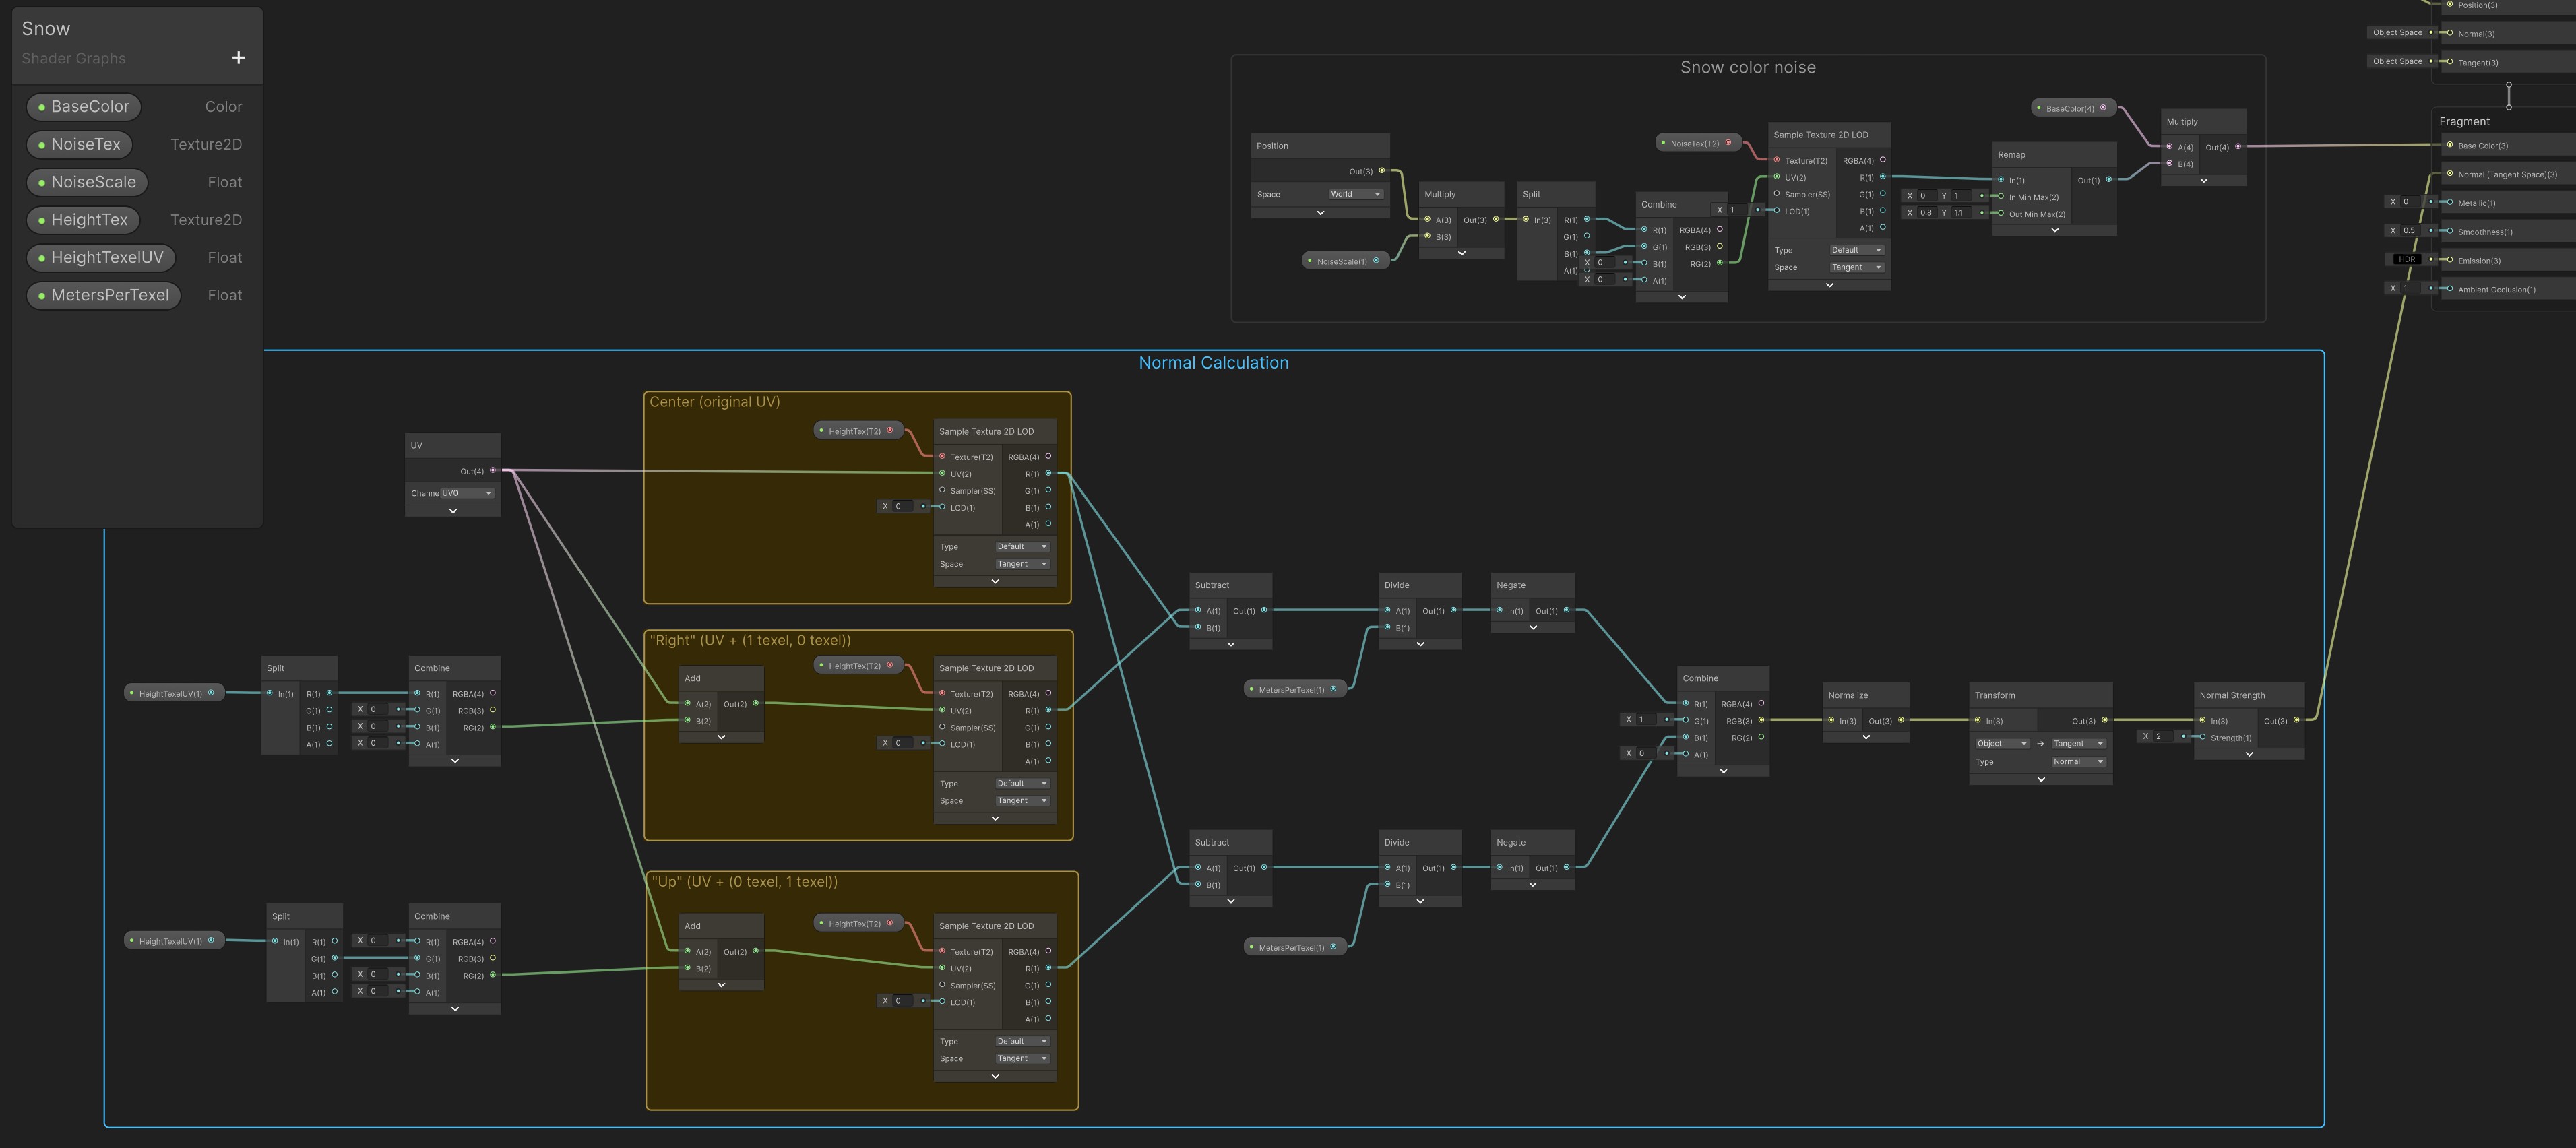The width and height of the screenshot is (2576, 1148).
Task: Click the Position node's Out(3) output port
Action: click(1382, 171)
